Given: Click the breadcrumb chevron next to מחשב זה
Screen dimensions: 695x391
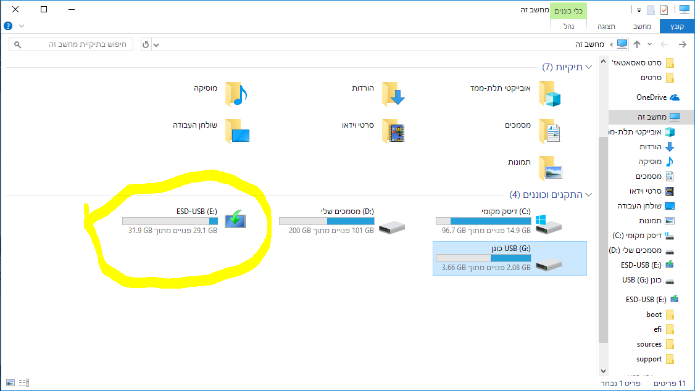Looking at the screenshot, I should coord(611,45).
